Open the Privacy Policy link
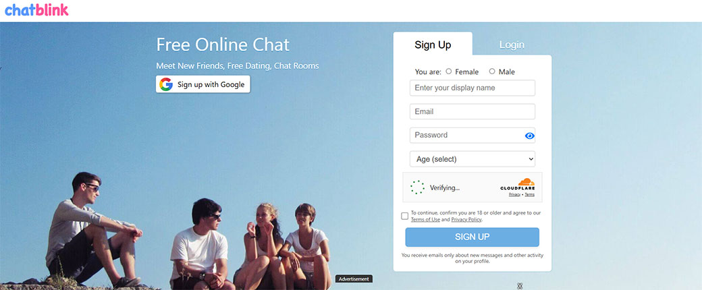Viewport: 702px width, 290px height. coord(466,220)
